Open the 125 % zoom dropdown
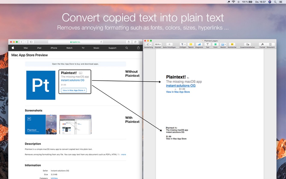 pos(158,44)
